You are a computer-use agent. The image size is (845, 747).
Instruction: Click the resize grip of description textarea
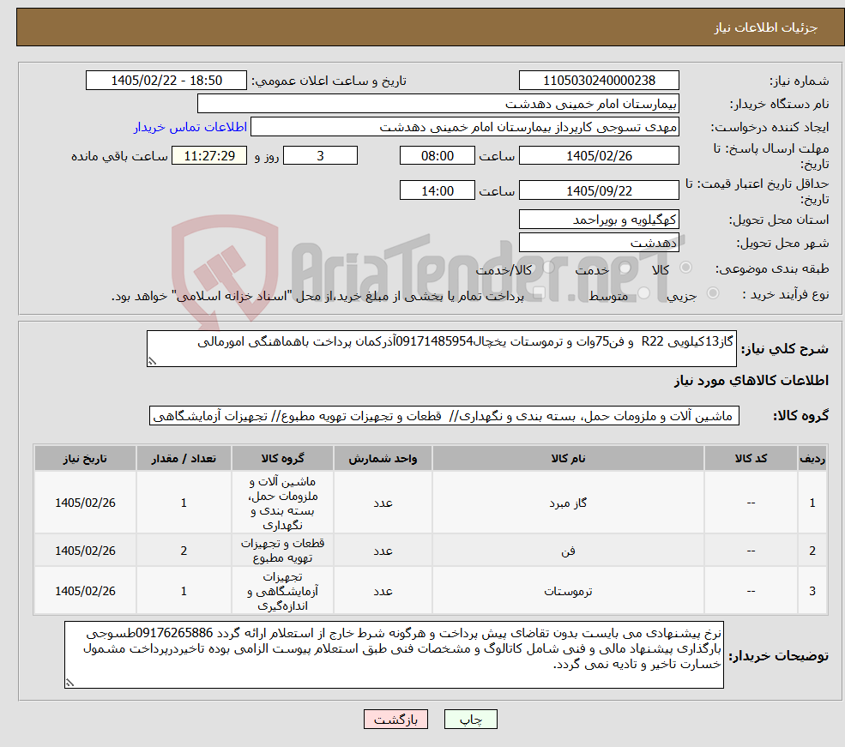tap(152, 361)
